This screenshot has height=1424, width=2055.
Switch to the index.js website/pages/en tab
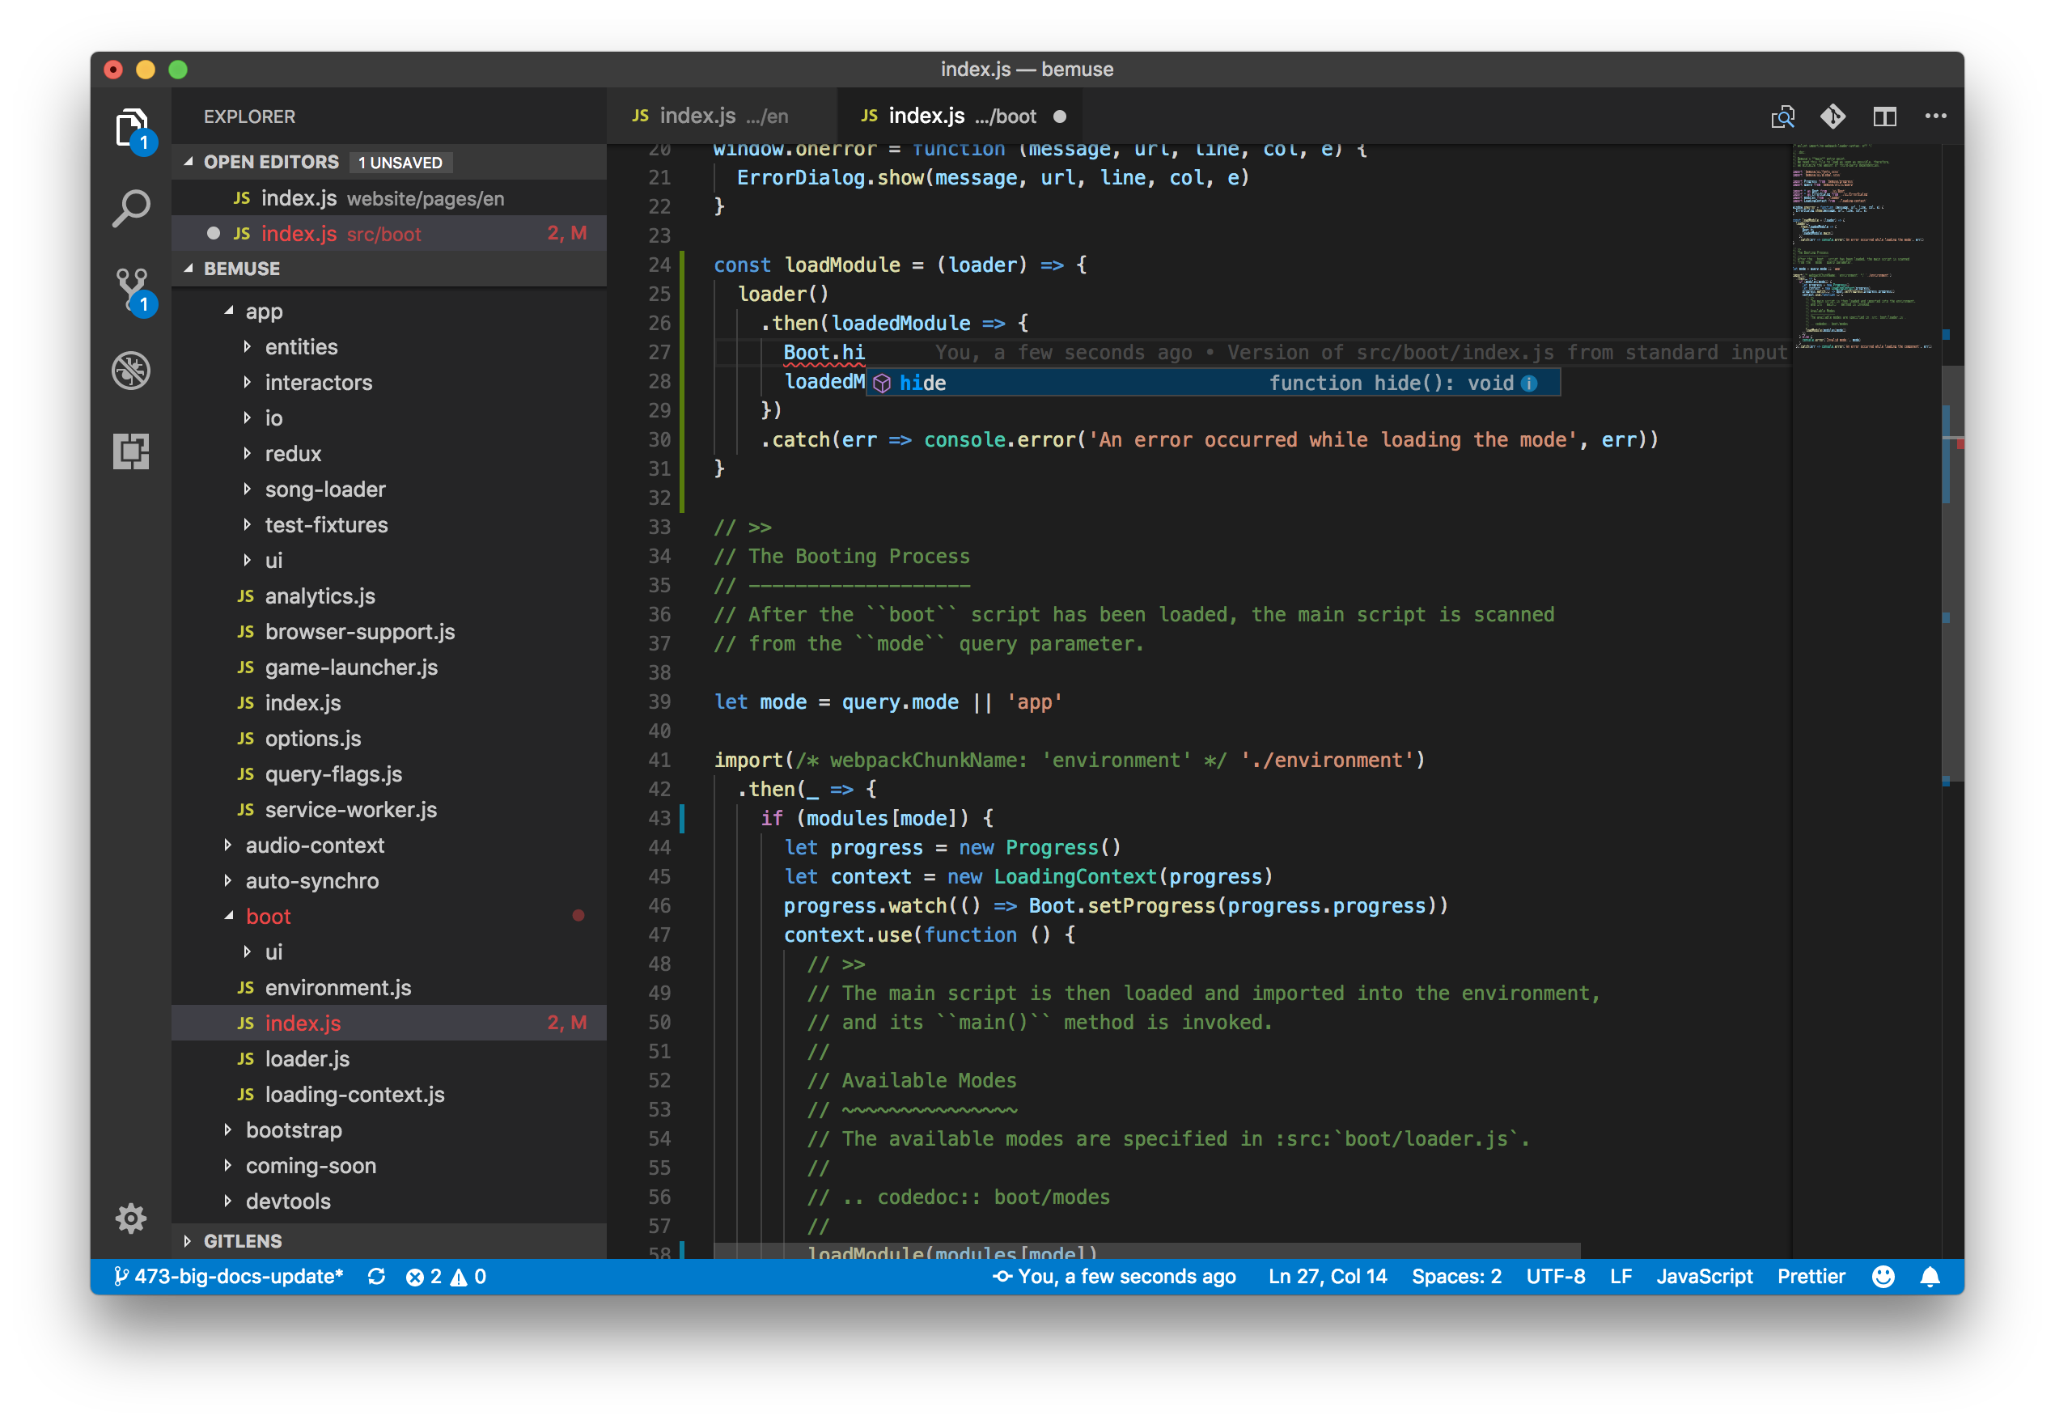(x=722, y=115)
